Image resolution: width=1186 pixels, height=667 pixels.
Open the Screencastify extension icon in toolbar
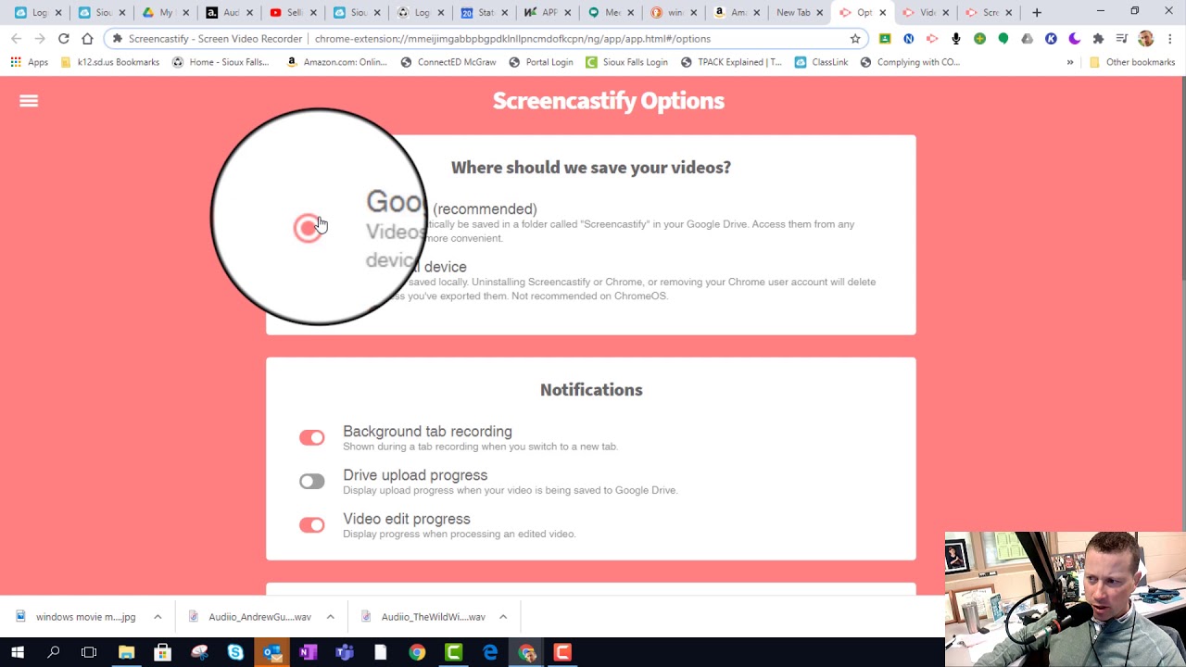pos(932,39)
